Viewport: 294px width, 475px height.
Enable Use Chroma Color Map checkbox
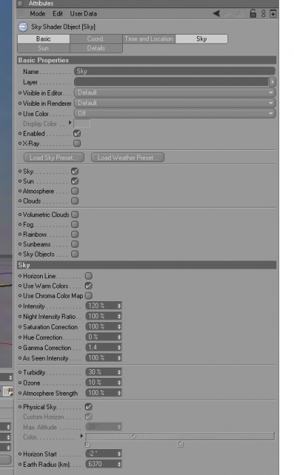[88, 295]
